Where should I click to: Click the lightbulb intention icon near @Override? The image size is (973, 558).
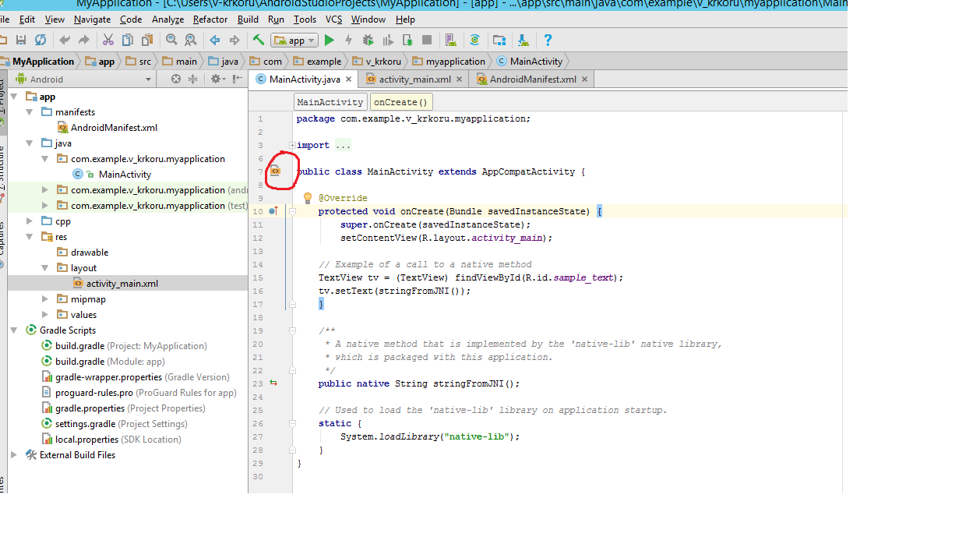coord(308,198)
